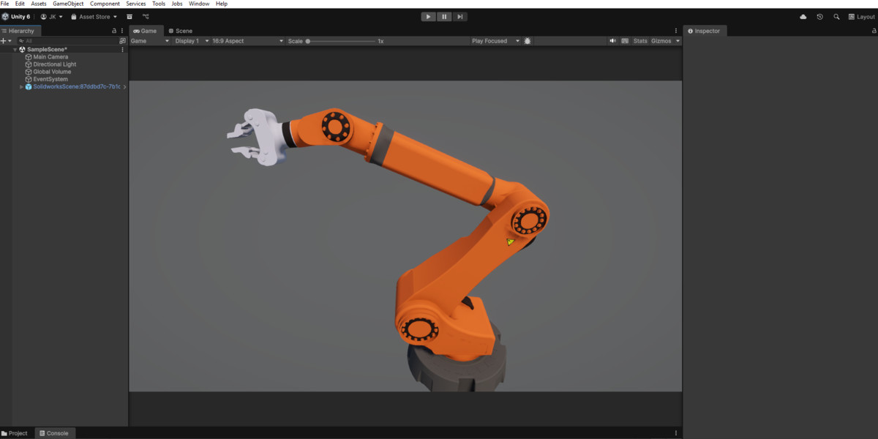Open the Layout dropdown in the top-right corner
The image size is (878, 439).
pos(861,16)
